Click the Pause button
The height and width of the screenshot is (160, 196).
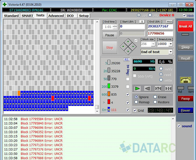click(x=110, y=35)
